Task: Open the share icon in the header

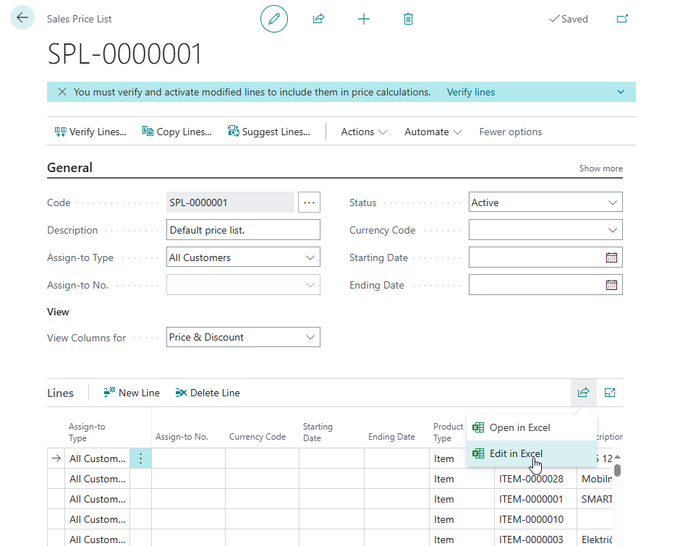Action: (x=318, y=19)
